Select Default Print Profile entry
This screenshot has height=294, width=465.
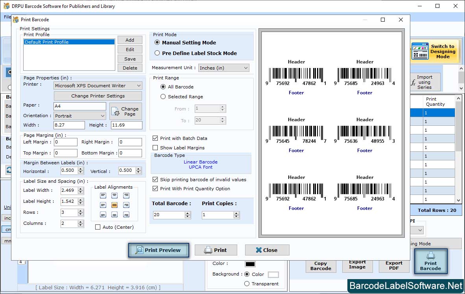pos(69,42)
